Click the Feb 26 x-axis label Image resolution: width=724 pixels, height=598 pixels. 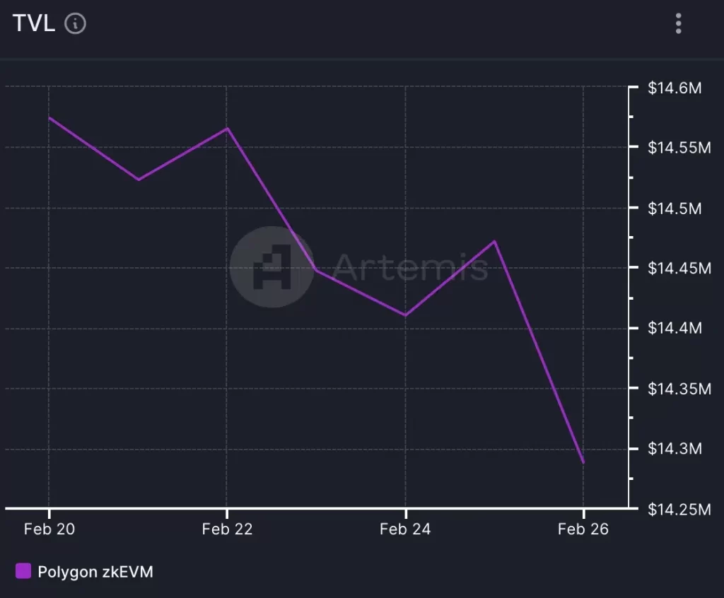583,529
